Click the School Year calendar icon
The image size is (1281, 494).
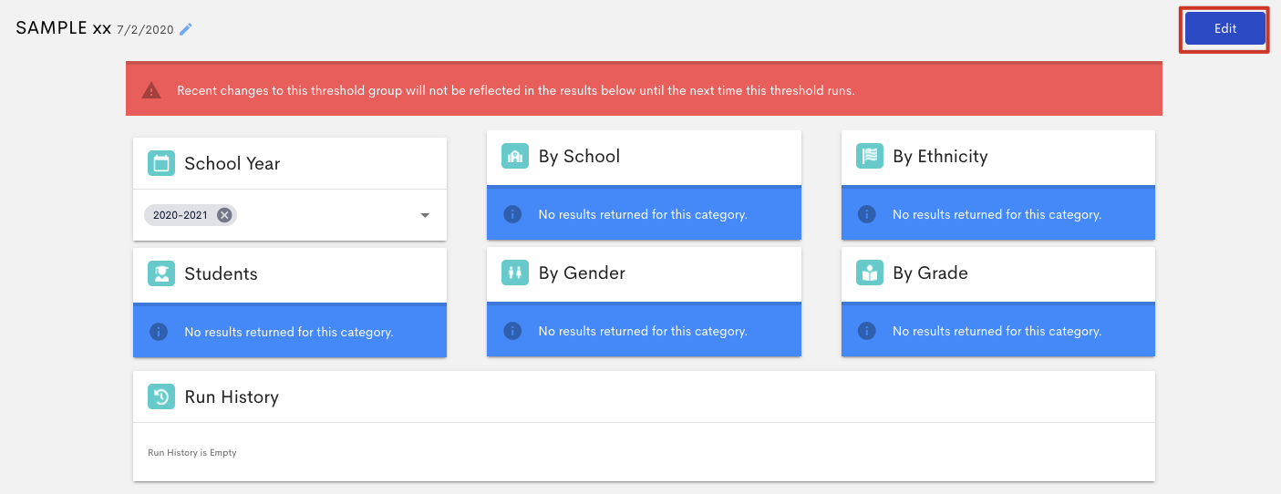(x=161, y=164)
